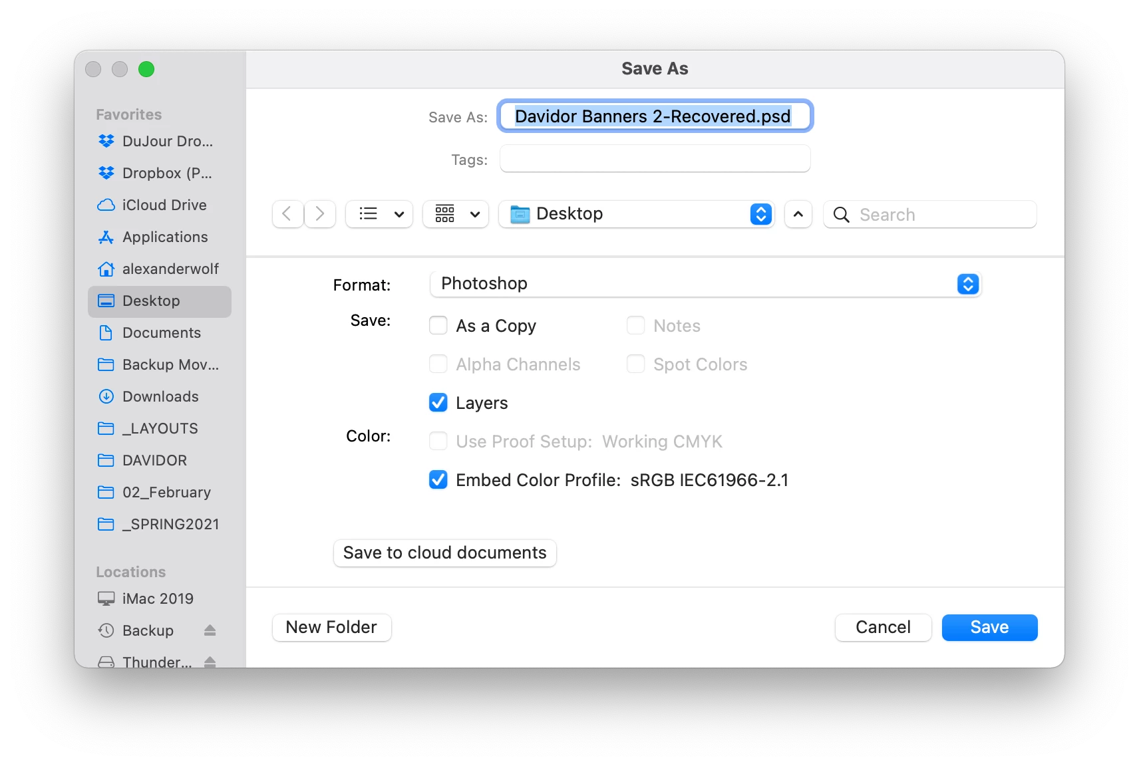This screenshot has height=766, width=1139.
Task: Open the grouping options dropdown chevron
Action: (x=475, y=214)
